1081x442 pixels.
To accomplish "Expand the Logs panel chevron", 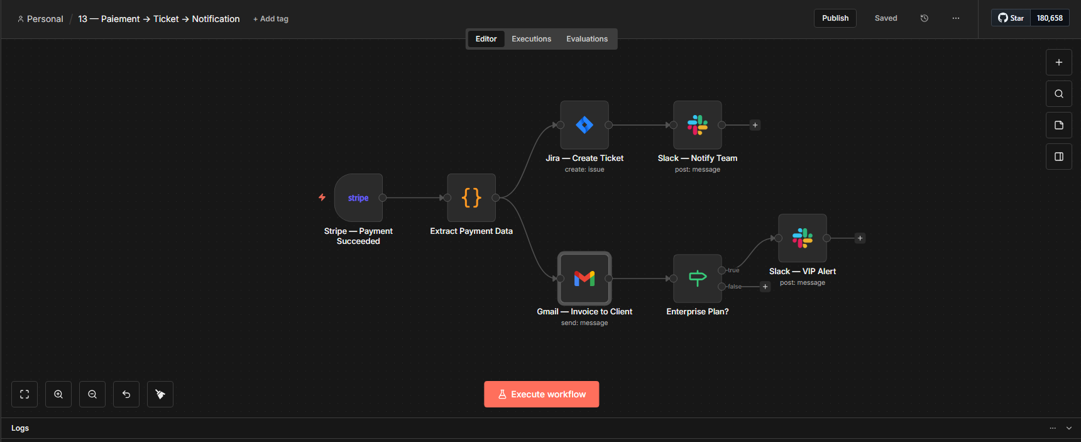I will coord(1069,428).
